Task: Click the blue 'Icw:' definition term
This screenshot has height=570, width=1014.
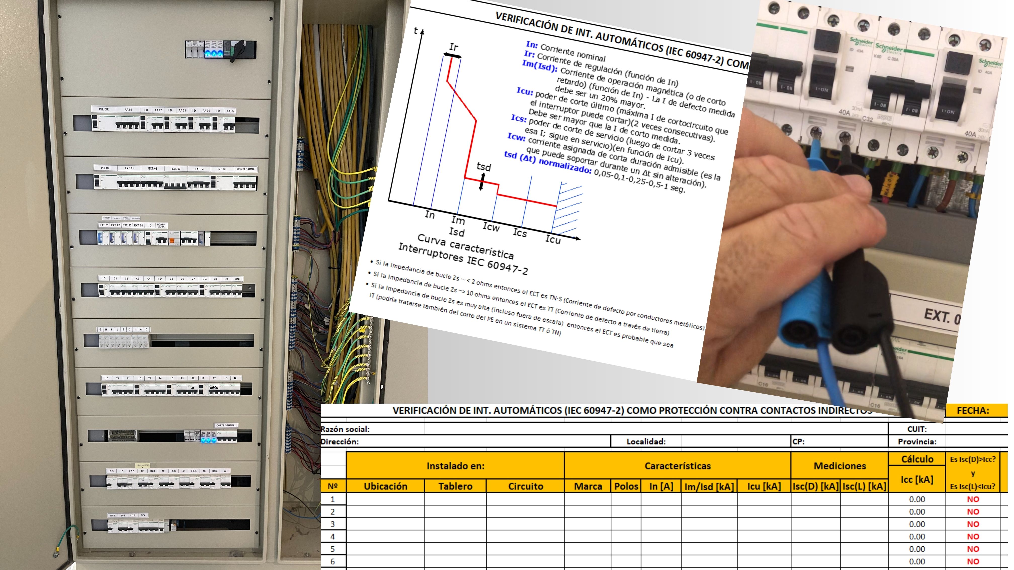Action: pyautogui.click(x=517, y=137)
